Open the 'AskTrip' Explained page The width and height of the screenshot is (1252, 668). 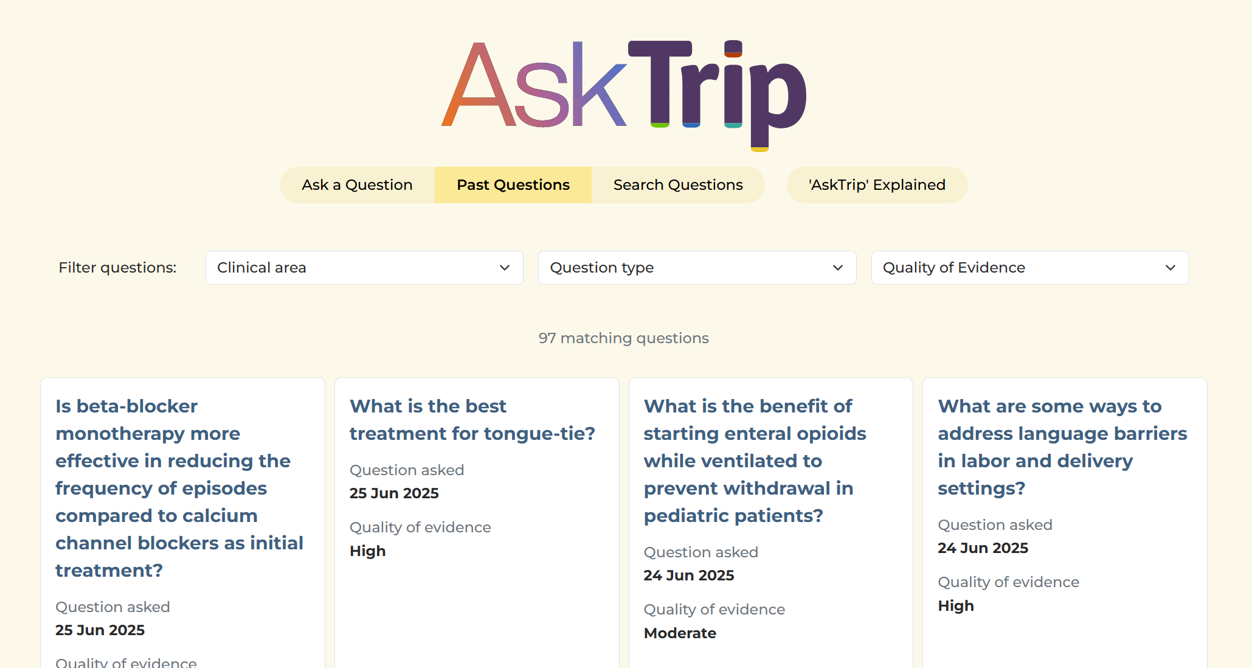click(x=876, y=184)
